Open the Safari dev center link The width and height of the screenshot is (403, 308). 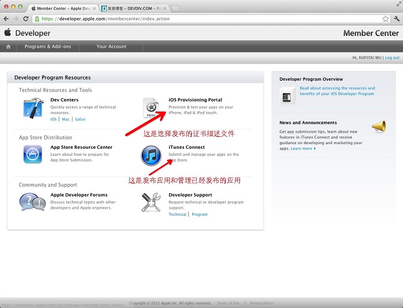tap(80, 119)
